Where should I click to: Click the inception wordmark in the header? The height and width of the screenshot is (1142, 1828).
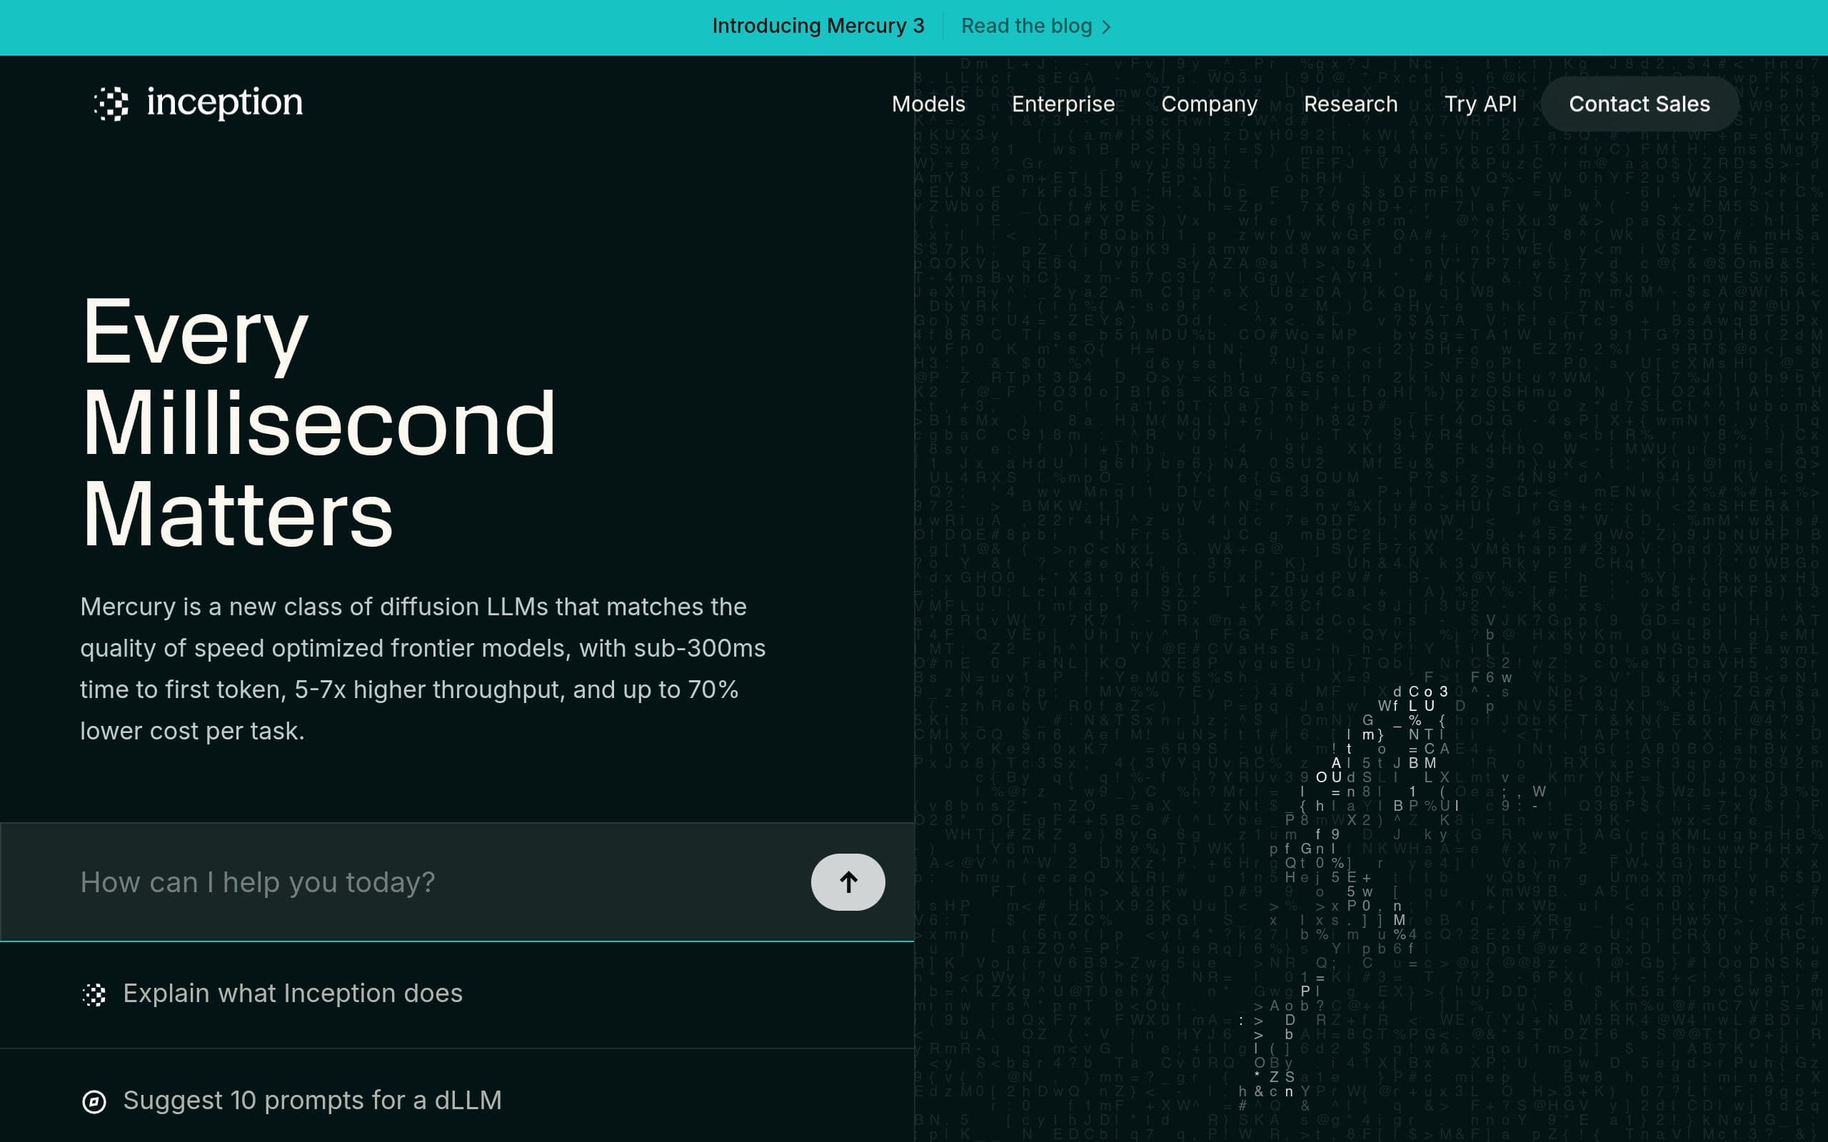pyautogui.click(x=224, y=102)
